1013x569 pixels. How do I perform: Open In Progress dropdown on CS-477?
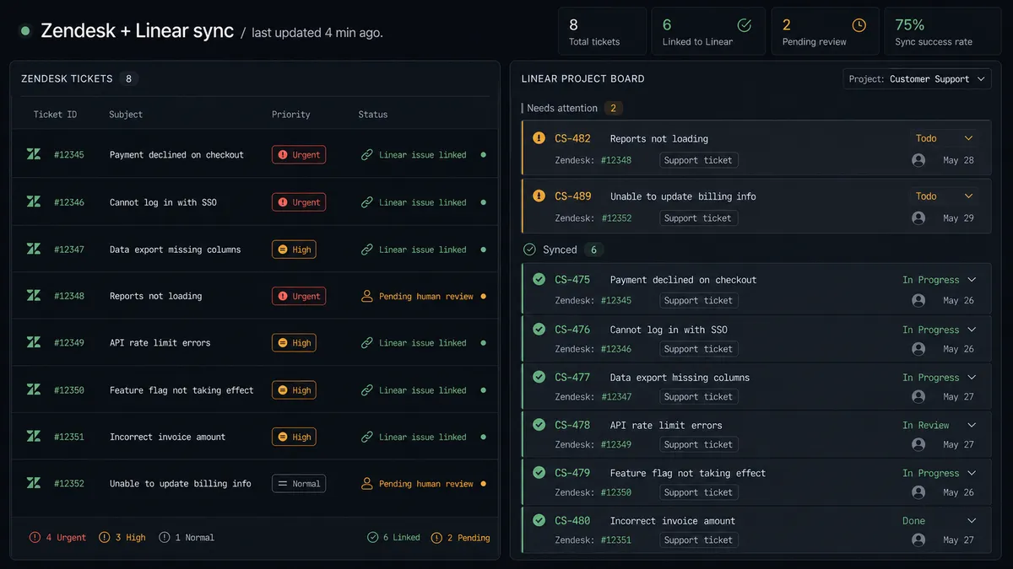click(x=940, y=378)
